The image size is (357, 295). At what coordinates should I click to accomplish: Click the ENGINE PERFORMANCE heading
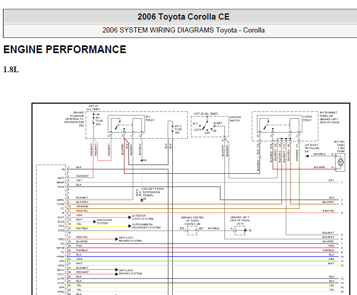pyautogui.click(x=65, y=50)
